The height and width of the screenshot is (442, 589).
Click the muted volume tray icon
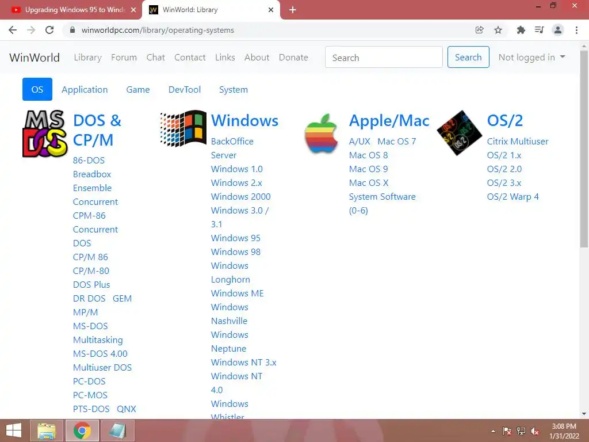[535, 431]
